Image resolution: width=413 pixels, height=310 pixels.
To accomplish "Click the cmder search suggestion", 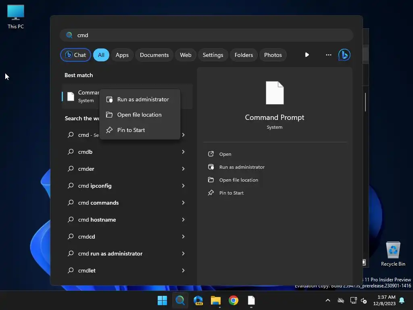I will coord(121,169).
